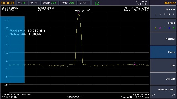Screen dimensions: 177x99
Task: Turn Marker Table Off
Action: (x=173, y=95)
